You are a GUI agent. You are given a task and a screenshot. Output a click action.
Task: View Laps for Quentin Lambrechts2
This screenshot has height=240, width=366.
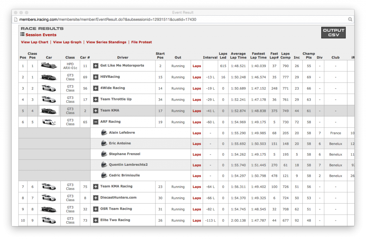click(x=197, y=165)
